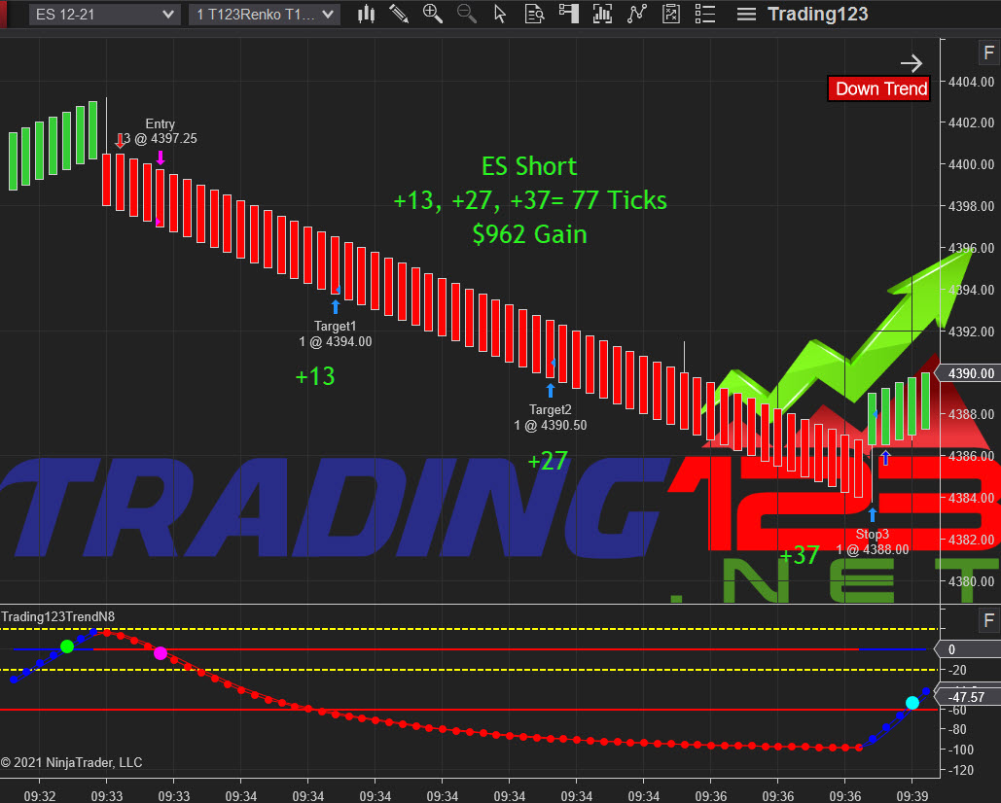Click the magenta dot on trend indicator
Screen dimensions: 1001x803
click(161, 653)
